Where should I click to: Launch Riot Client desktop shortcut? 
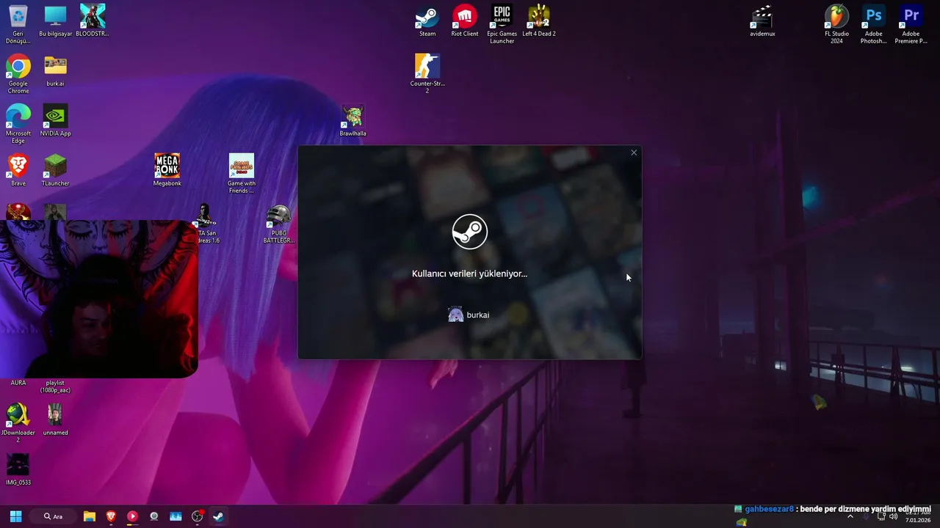[x=464, y=21]
